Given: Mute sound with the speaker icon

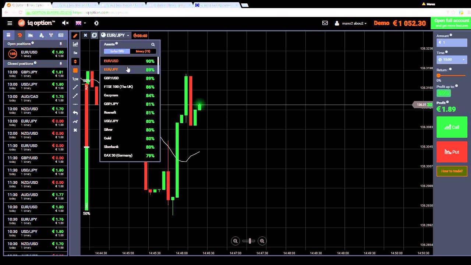Looking at the screenshot, I should coord(65,23).
